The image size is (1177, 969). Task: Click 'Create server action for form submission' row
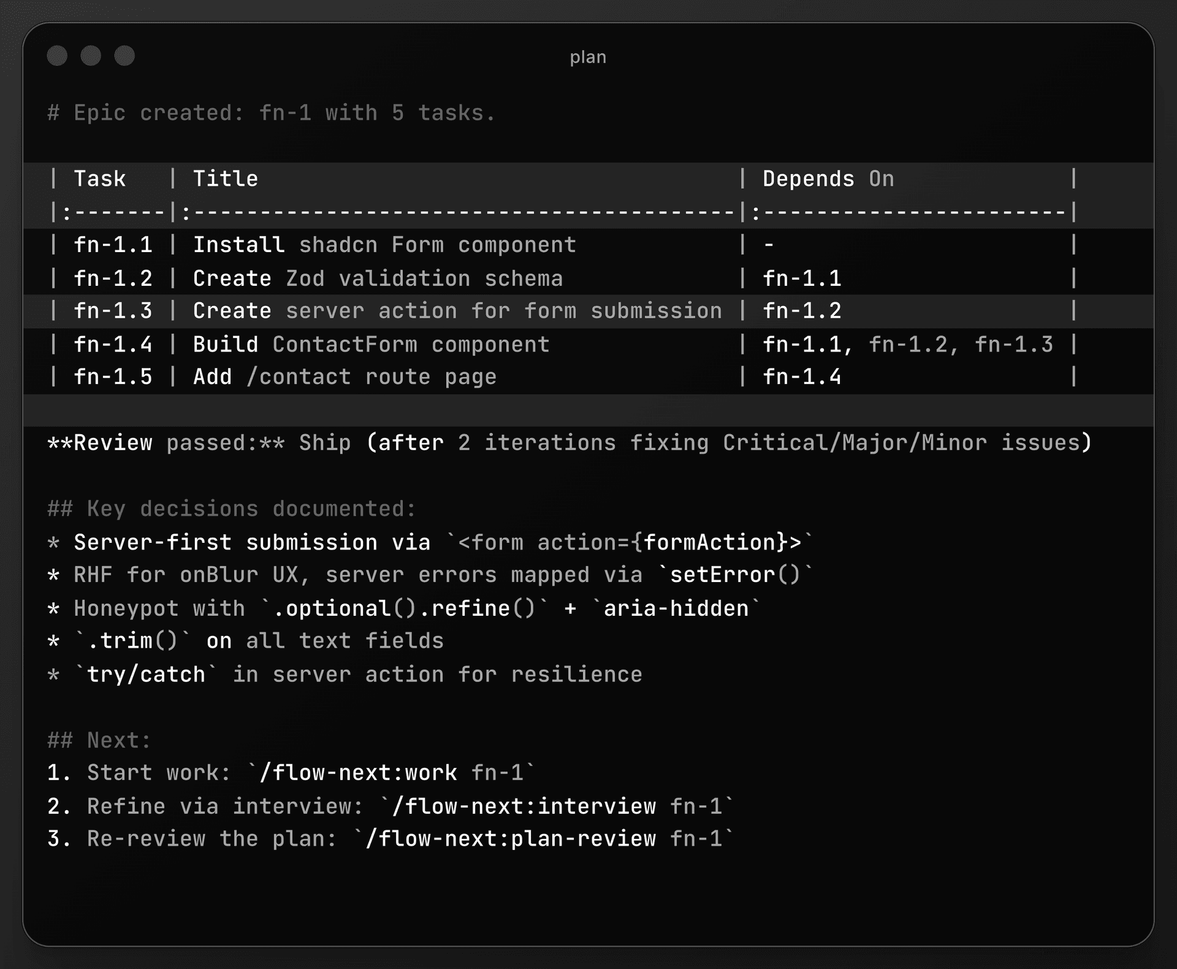pyautogui.click(x=588, y=311)
